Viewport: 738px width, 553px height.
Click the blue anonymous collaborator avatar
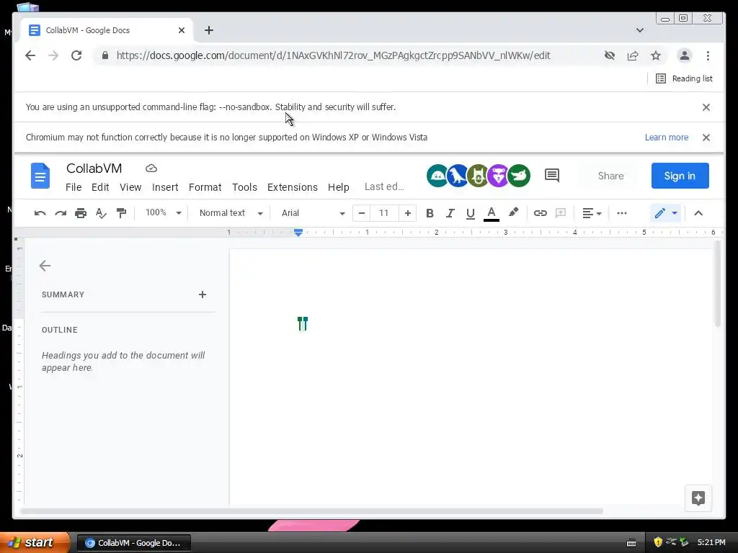[x=458, y=176]
